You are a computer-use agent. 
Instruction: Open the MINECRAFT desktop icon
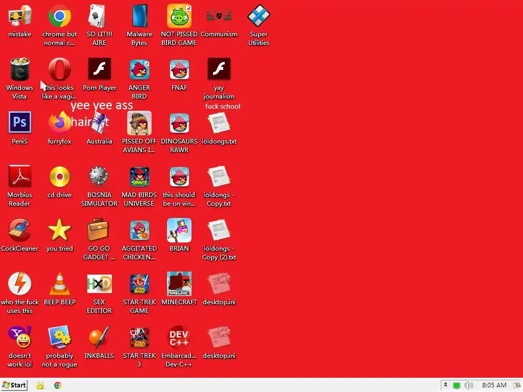pyautogui.click(x=179, y=284)
